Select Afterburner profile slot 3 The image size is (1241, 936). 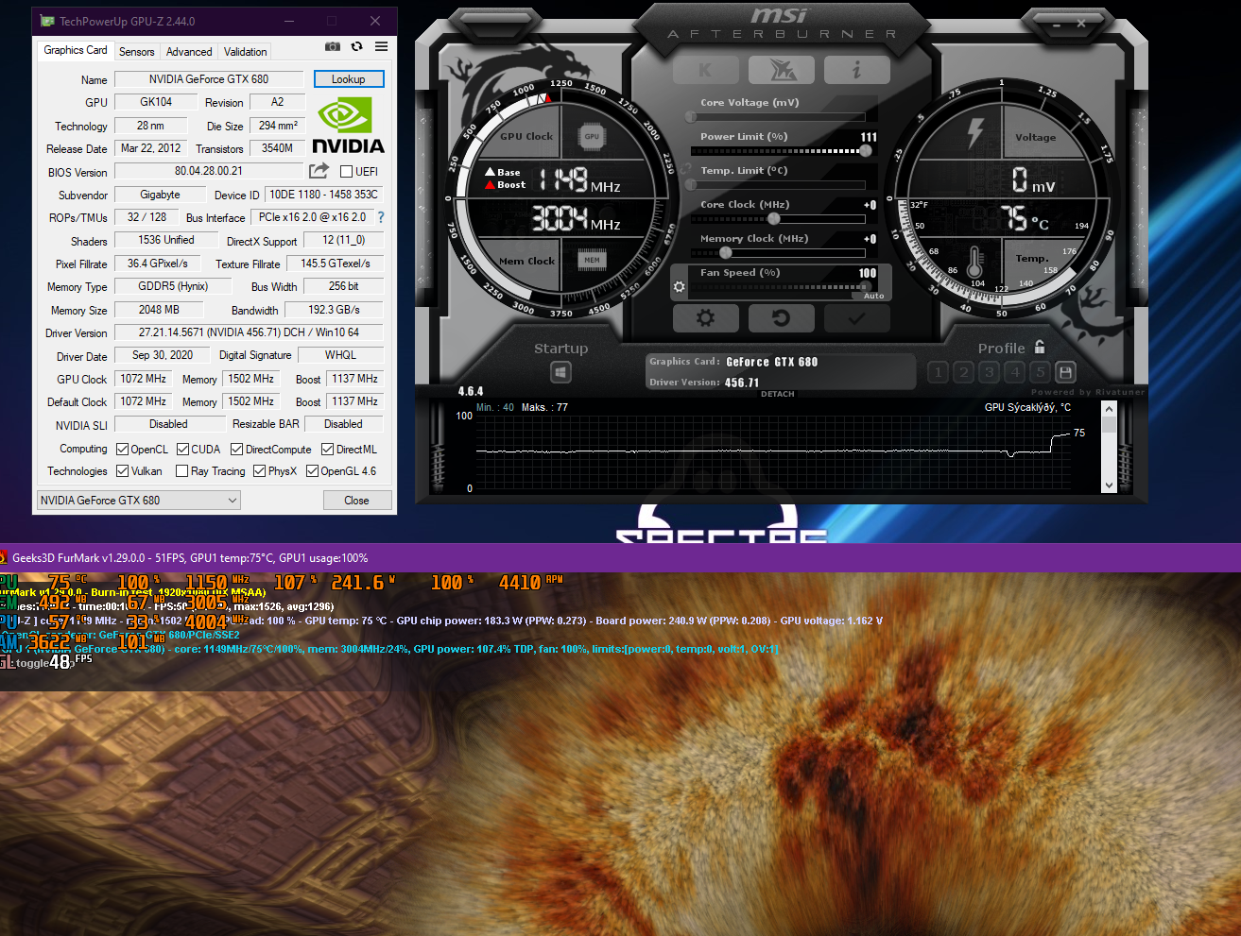click(x=990, y=372)
